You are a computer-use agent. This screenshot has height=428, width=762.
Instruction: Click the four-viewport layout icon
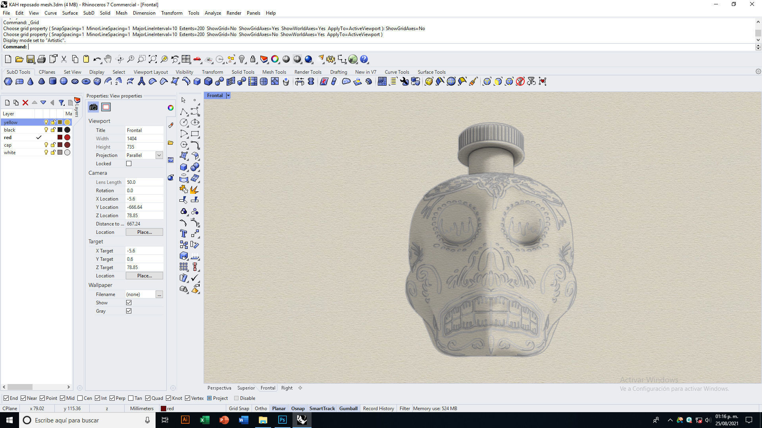point(186,59)
